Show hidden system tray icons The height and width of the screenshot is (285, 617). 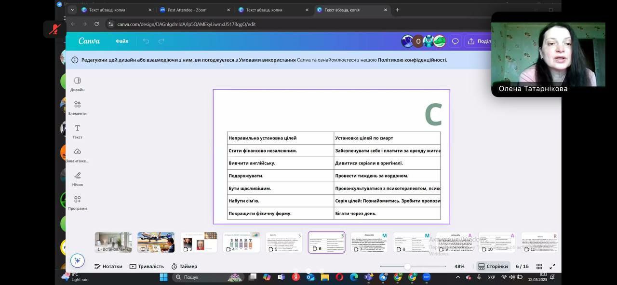coord(458,277)
